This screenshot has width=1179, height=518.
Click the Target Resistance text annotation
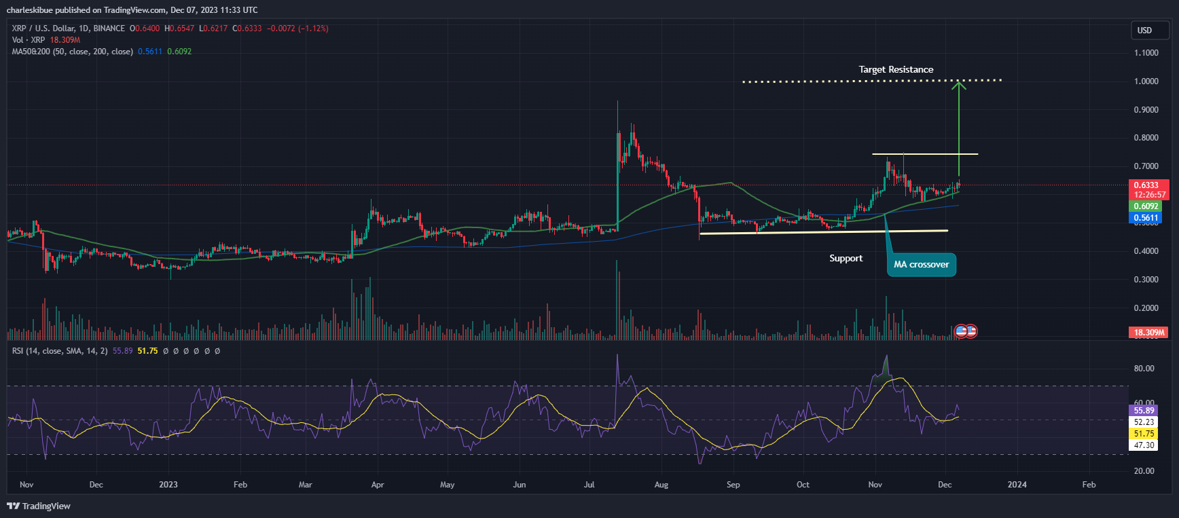(896, 69)
